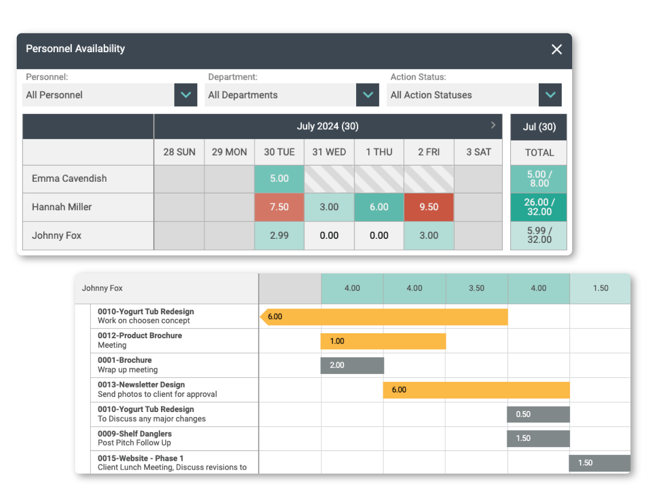Close the Personnel Availability dialog

coord(556,49)
